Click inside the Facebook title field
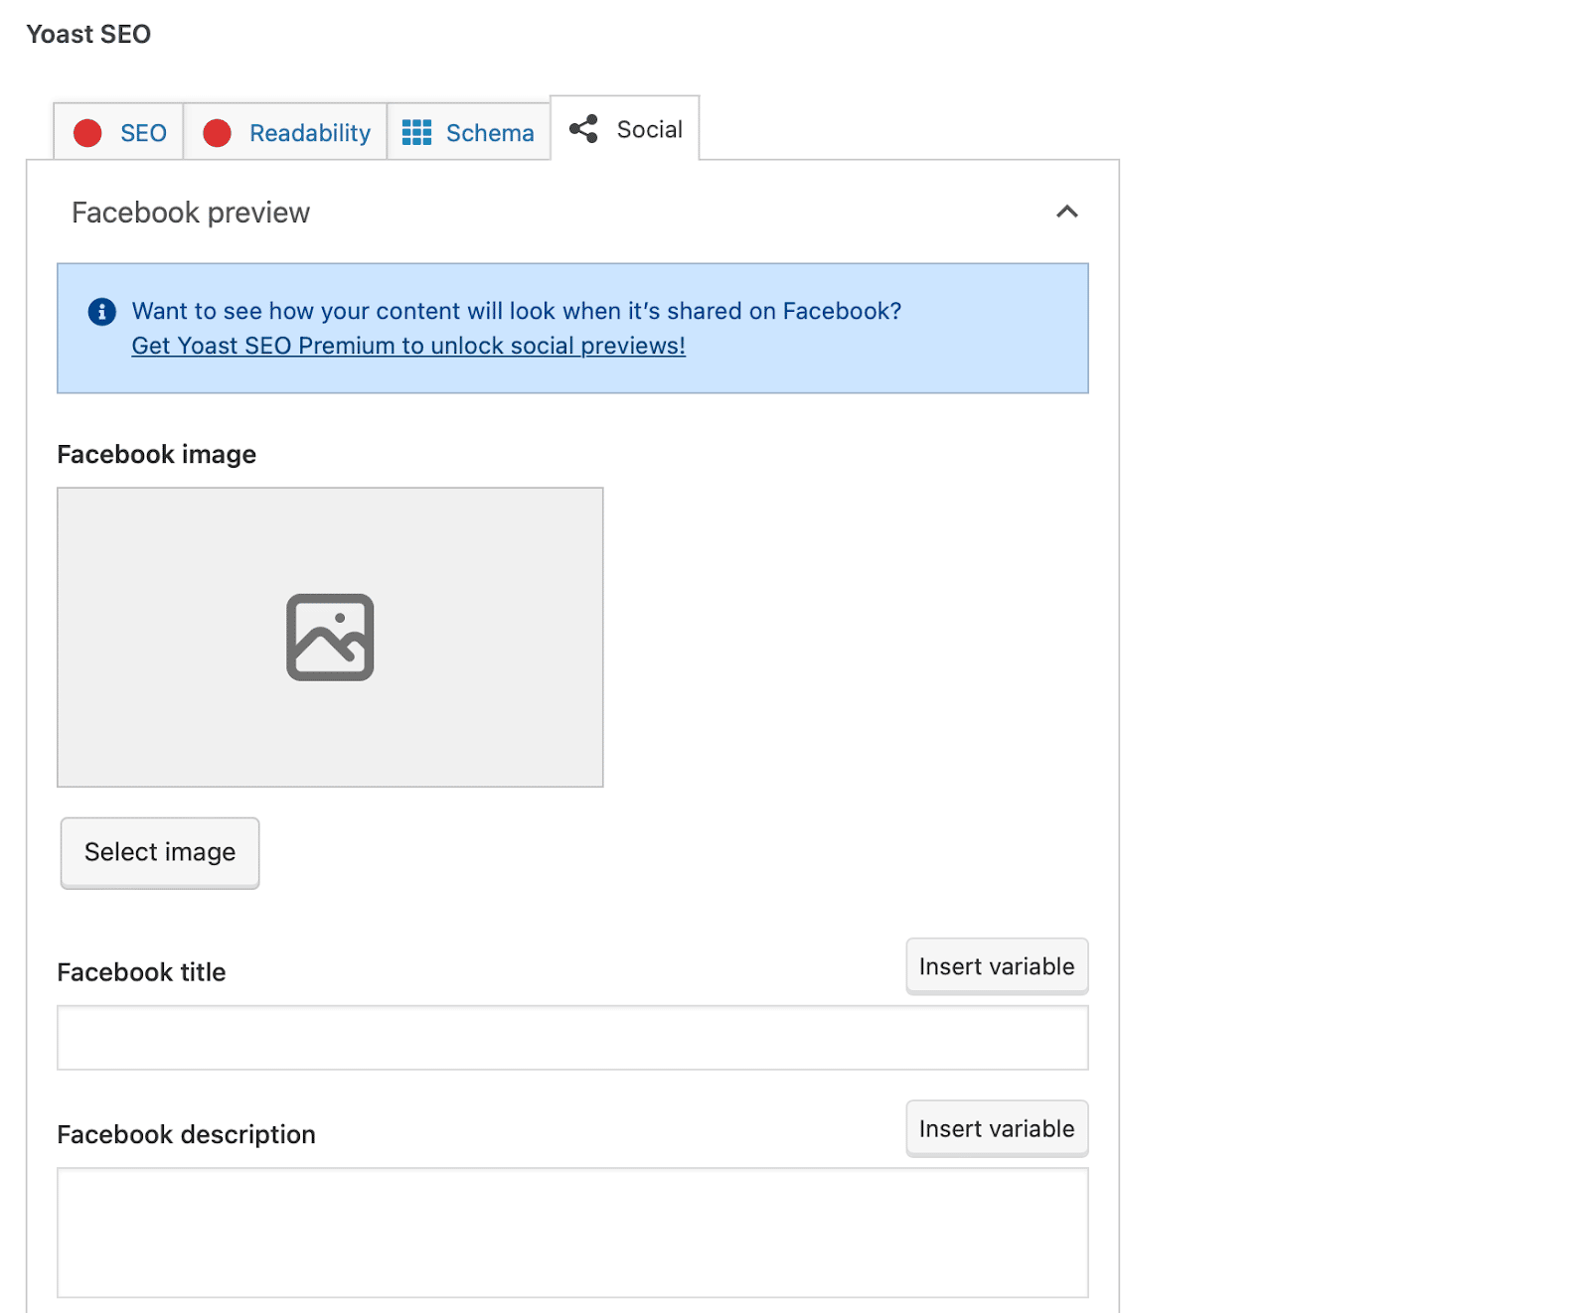 click(572, 1037)
